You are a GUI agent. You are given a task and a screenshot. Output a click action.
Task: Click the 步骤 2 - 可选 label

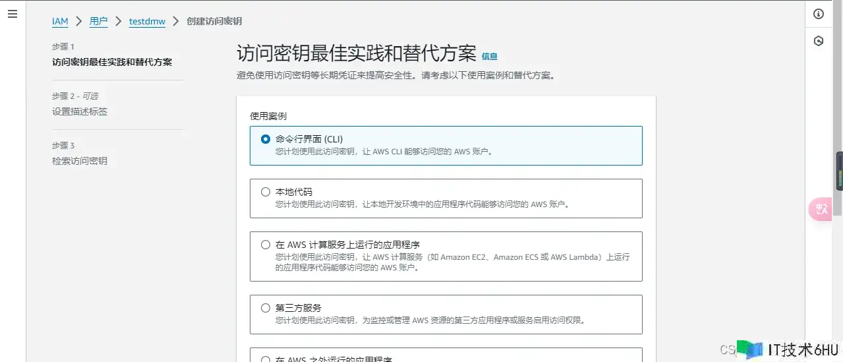(75, 96)
